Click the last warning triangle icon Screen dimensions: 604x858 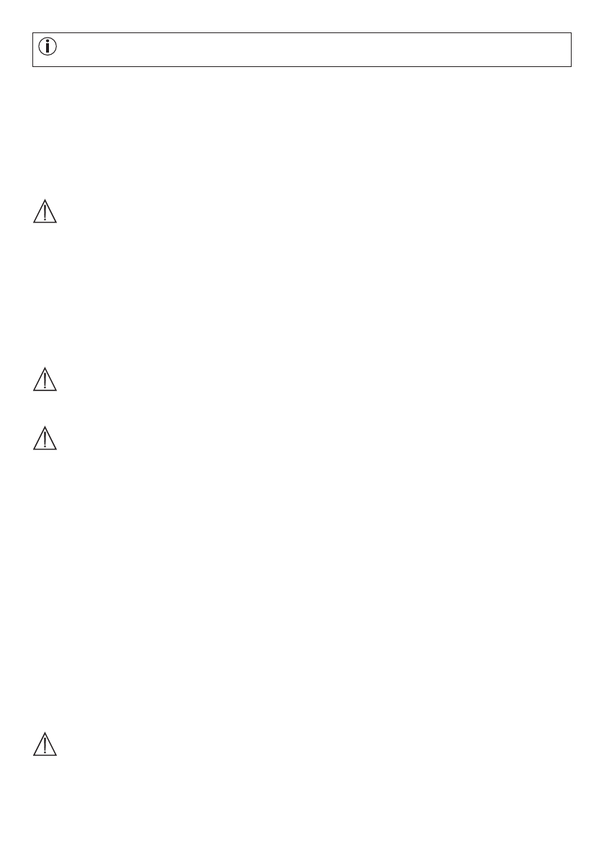45,744
